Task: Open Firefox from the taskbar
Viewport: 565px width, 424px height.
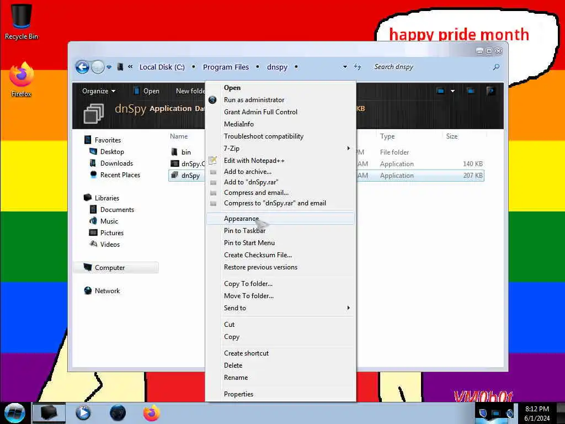Action: point(152,413)
